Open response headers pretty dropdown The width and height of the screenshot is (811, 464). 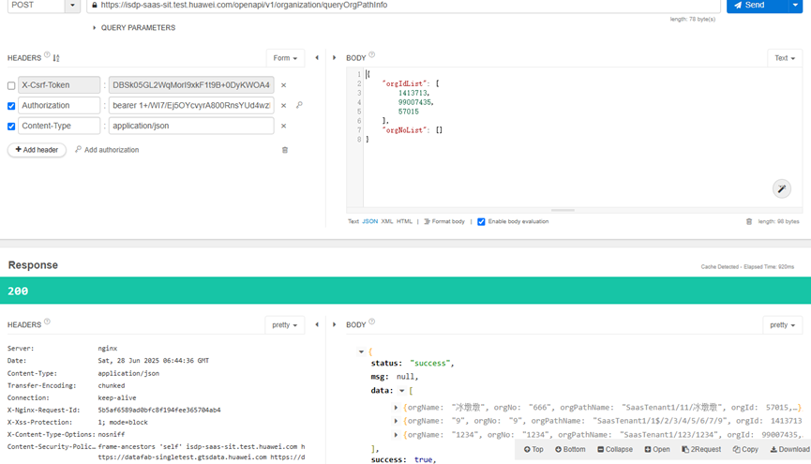pos(285,325)
